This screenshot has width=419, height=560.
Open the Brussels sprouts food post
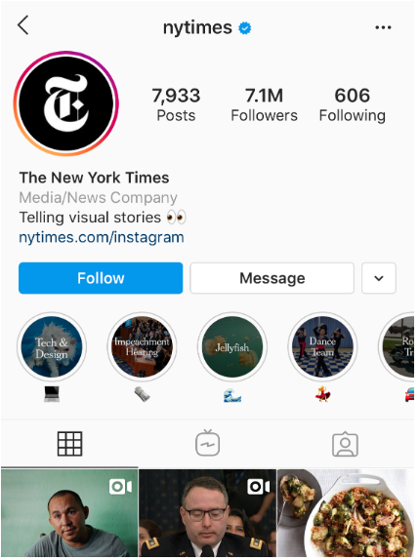[x=346, y=513]
